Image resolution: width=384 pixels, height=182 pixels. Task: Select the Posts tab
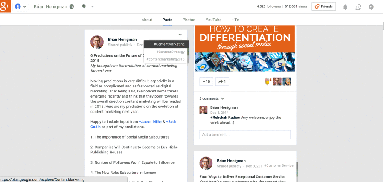tap(167, 20)
